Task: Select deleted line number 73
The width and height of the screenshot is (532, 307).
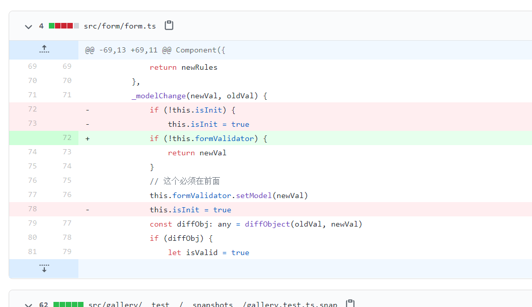Action: (32, 124)
